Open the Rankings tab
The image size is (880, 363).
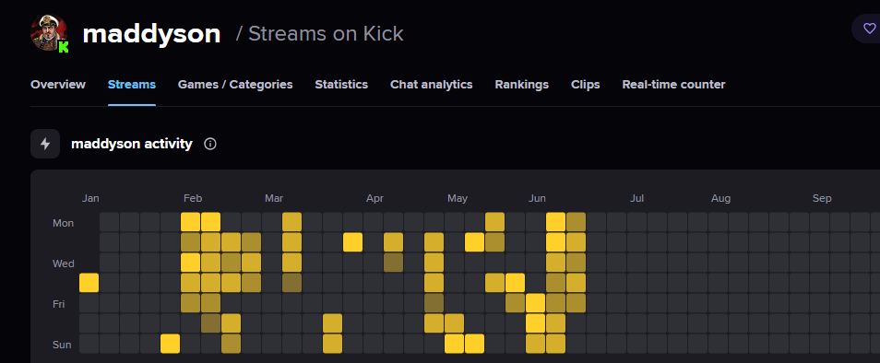(522, 85)
